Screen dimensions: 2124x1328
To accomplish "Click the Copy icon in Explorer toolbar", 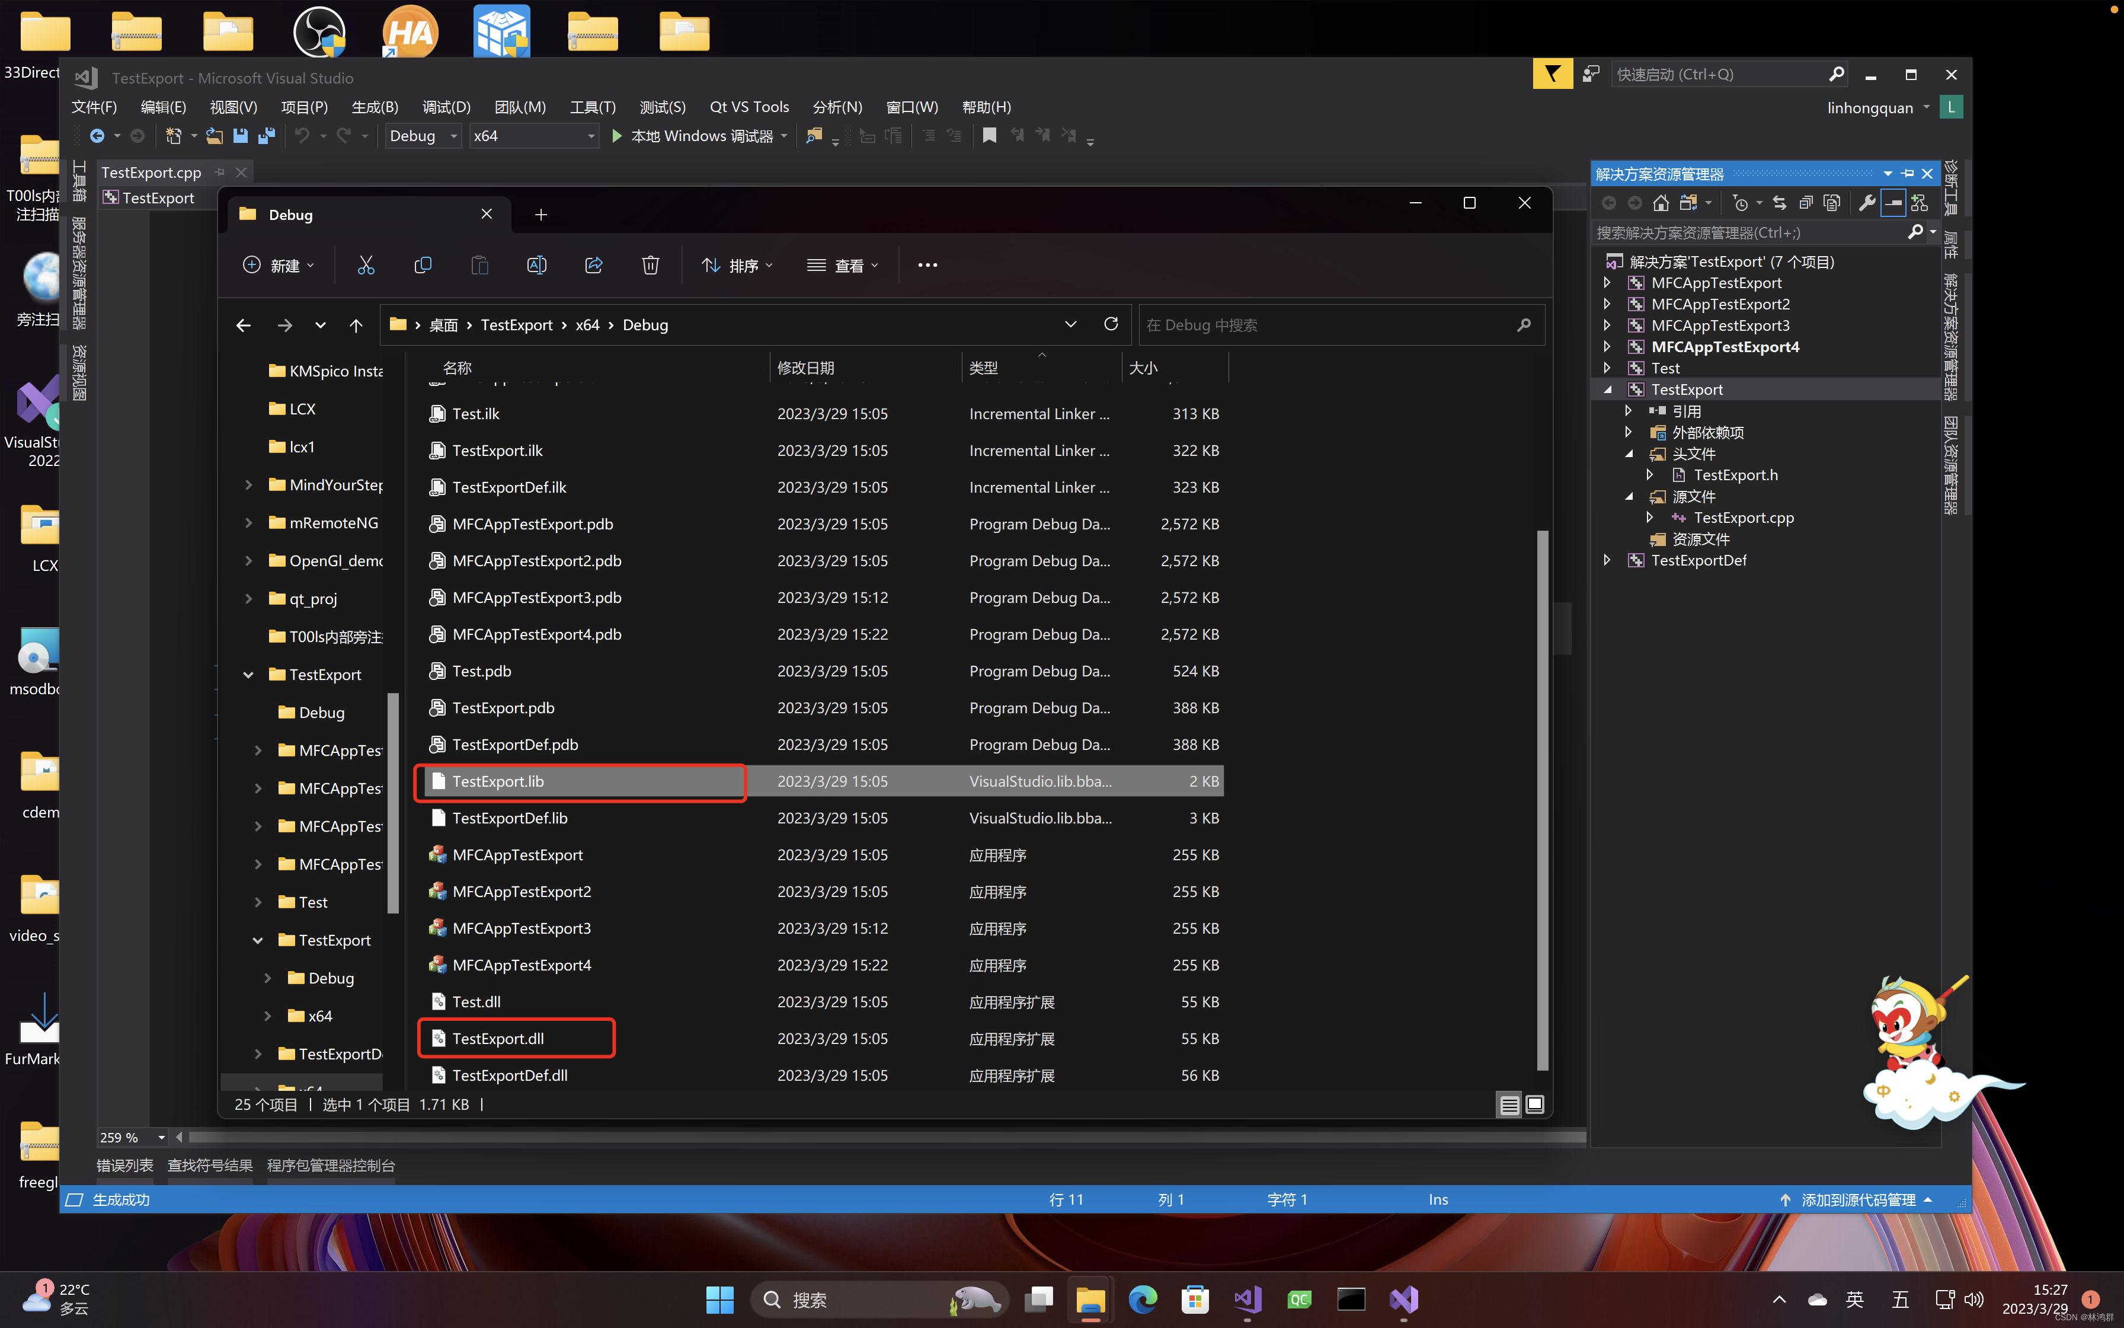I will [423, 265].
